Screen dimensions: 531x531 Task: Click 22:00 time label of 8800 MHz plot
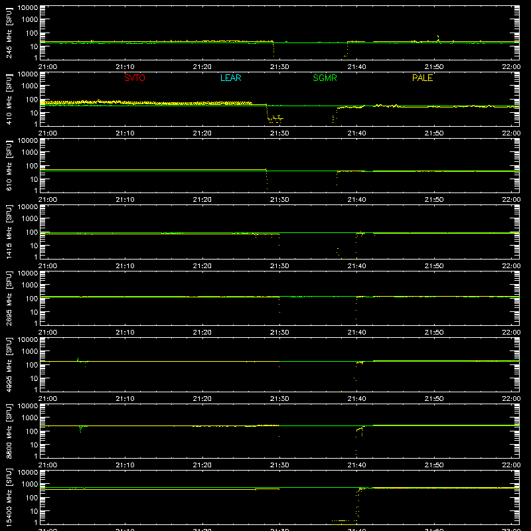(x=511, y=465)
